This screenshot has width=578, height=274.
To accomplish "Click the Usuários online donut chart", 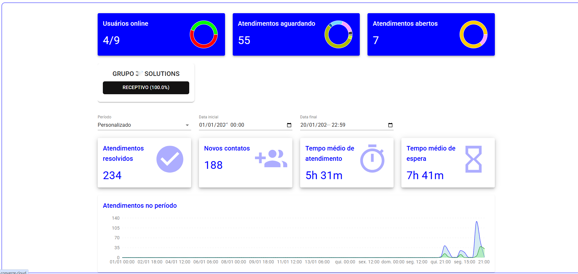I will (x=204, y=34).
